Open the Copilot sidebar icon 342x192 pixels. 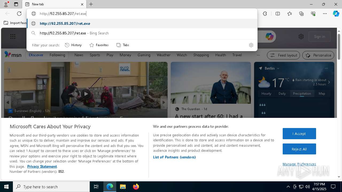[336, 14]
